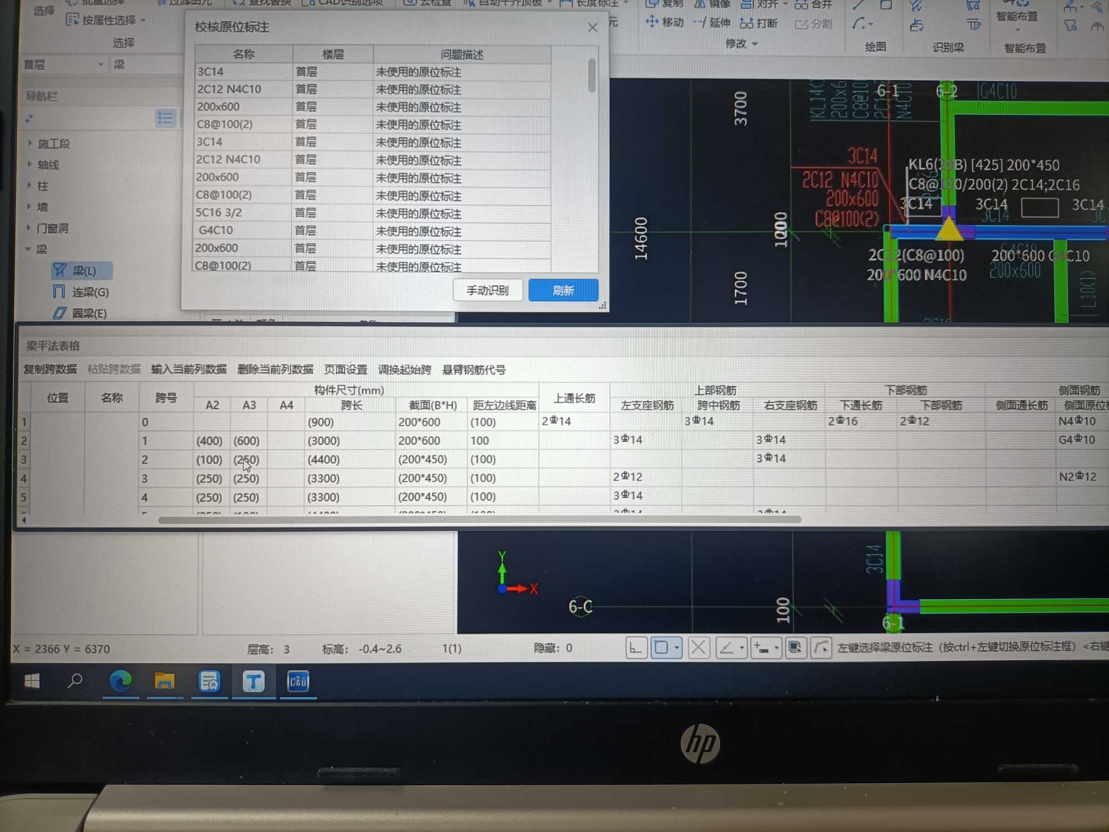This screenshot has width=1109, height=832.
Task: Collapse the 梁 tree node
Action: 28,249
